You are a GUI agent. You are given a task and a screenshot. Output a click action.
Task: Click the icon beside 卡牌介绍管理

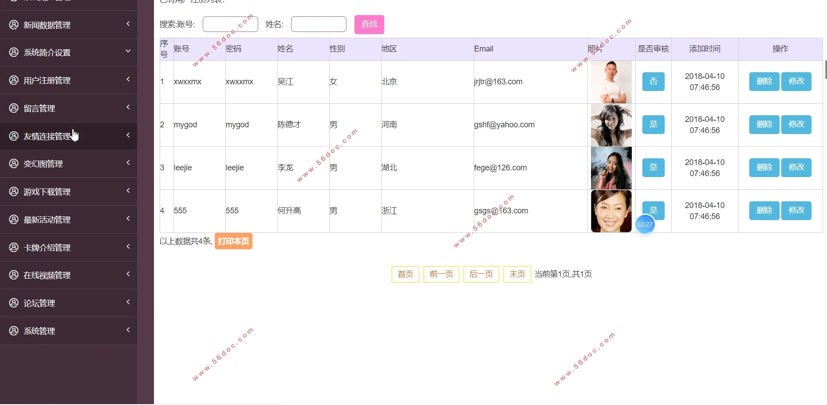click(14, 247)
